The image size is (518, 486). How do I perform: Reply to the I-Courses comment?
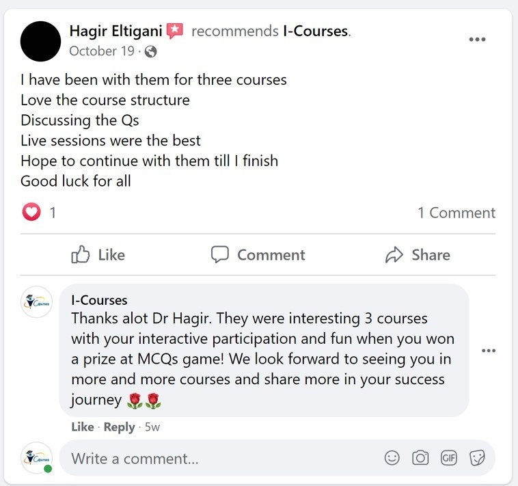(120, 427)
